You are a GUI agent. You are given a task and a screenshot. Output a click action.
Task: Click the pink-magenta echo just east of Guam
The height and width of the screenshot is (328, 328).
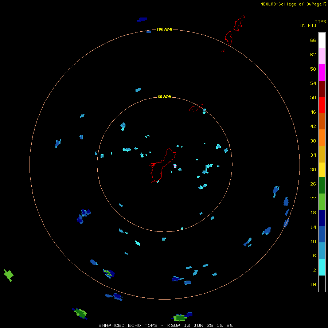(x=175, y=166)
